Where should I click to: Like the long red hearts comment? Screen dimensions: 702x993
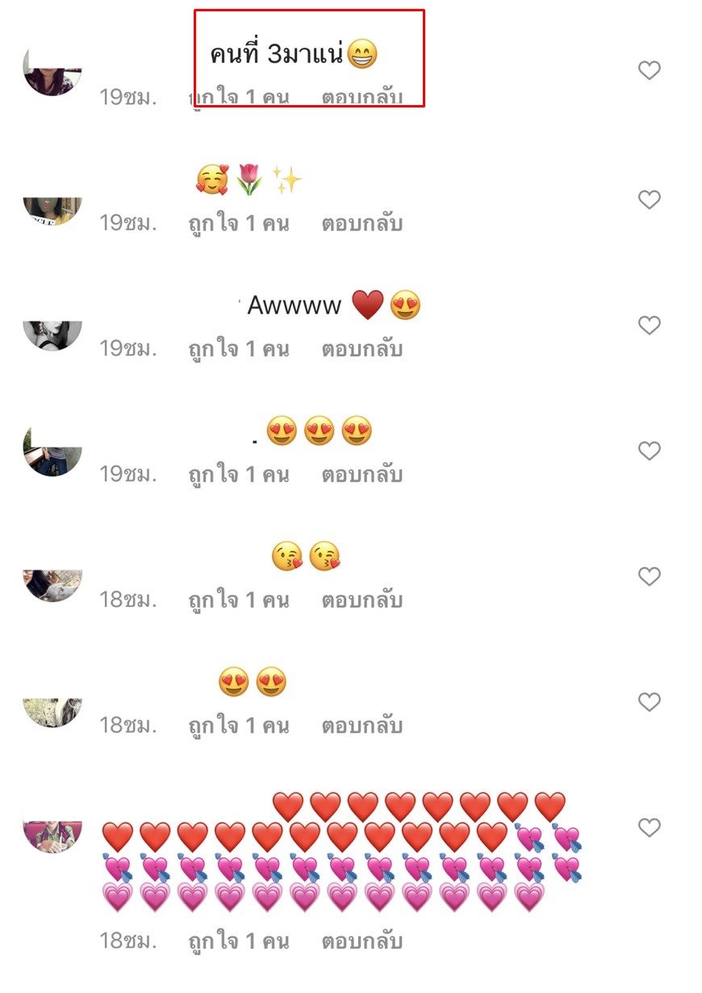pos(650,827)
